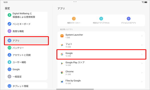Open 特別なアプリアクセス
Viewport: 150px width, 90px height.
(101, 20)
